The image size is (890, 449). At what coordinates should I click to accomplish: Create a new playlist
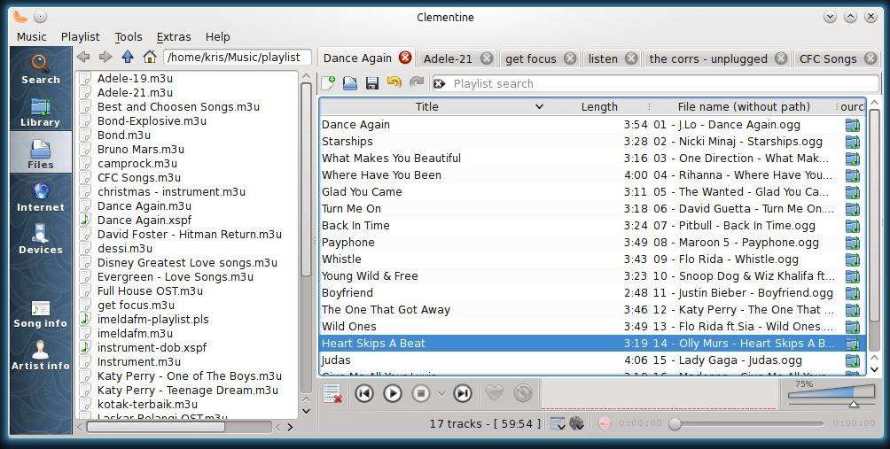pyautogui.click(x=328, y=83)
